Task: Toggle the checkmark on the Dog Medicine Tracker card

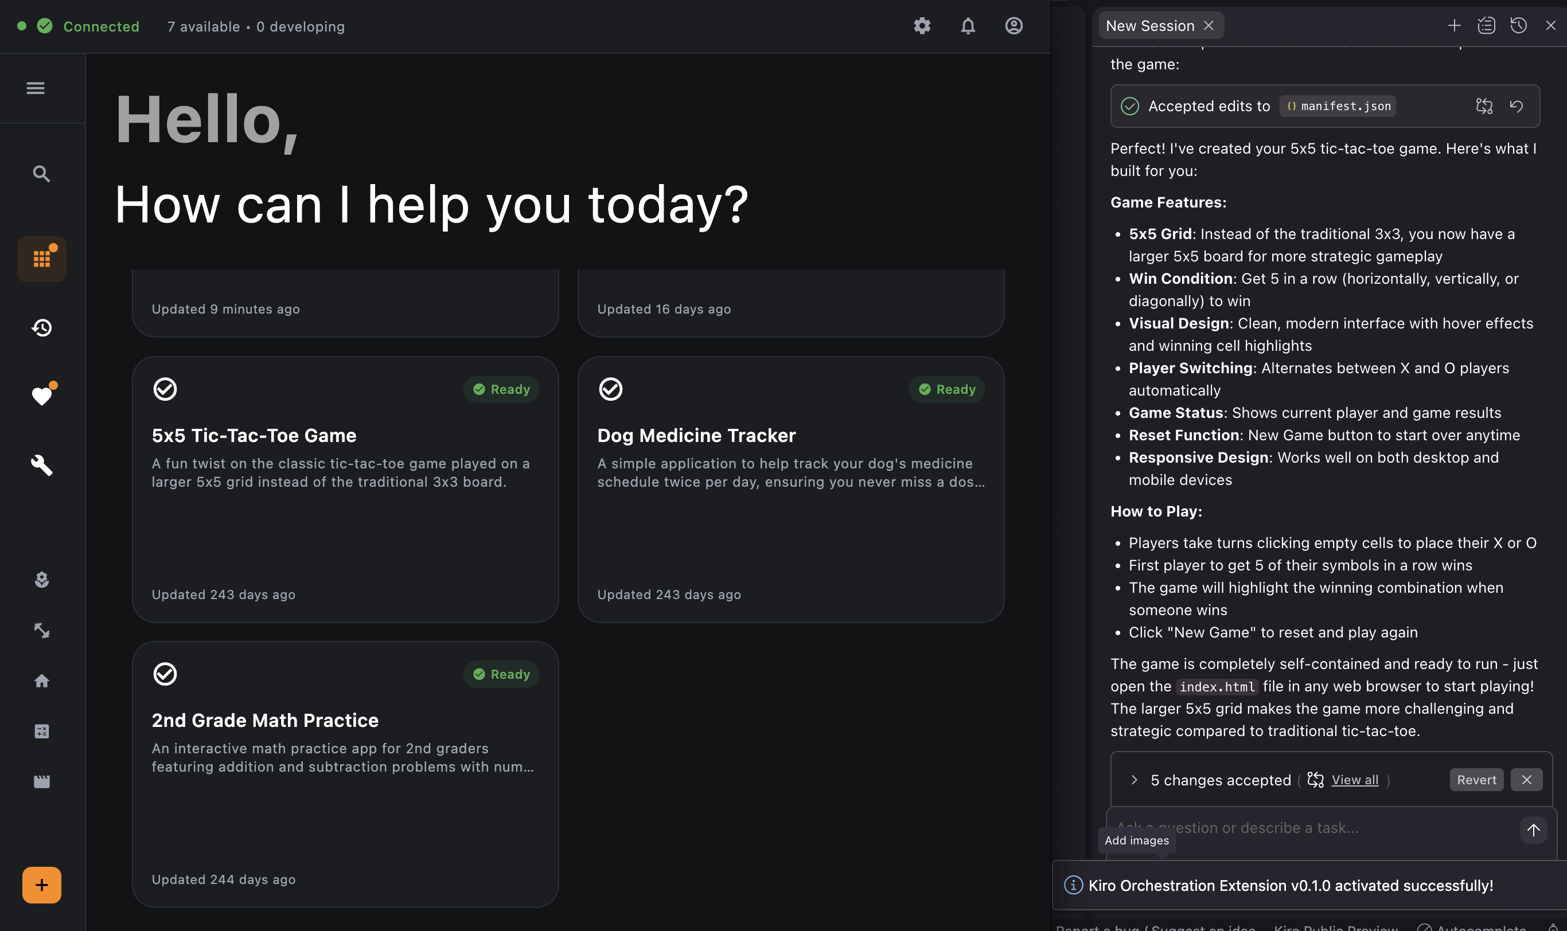Action: click(x=610, y=389)
